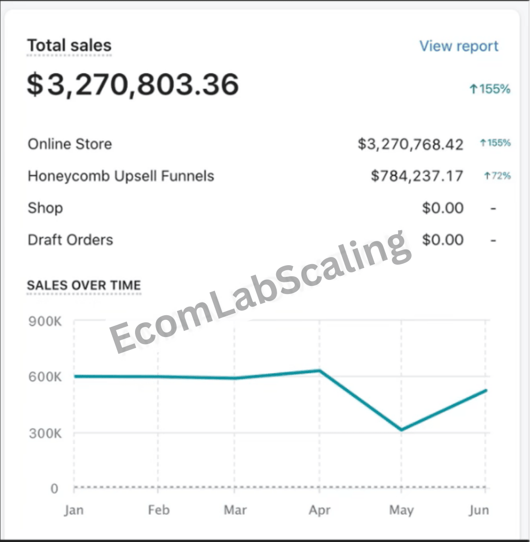Click the May low point on chart
530x542 pixels.
tap(401, 430)
